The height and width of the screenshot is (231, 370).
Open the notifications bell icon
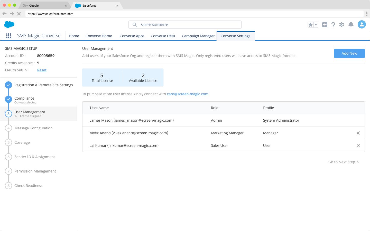coord(351,25)
